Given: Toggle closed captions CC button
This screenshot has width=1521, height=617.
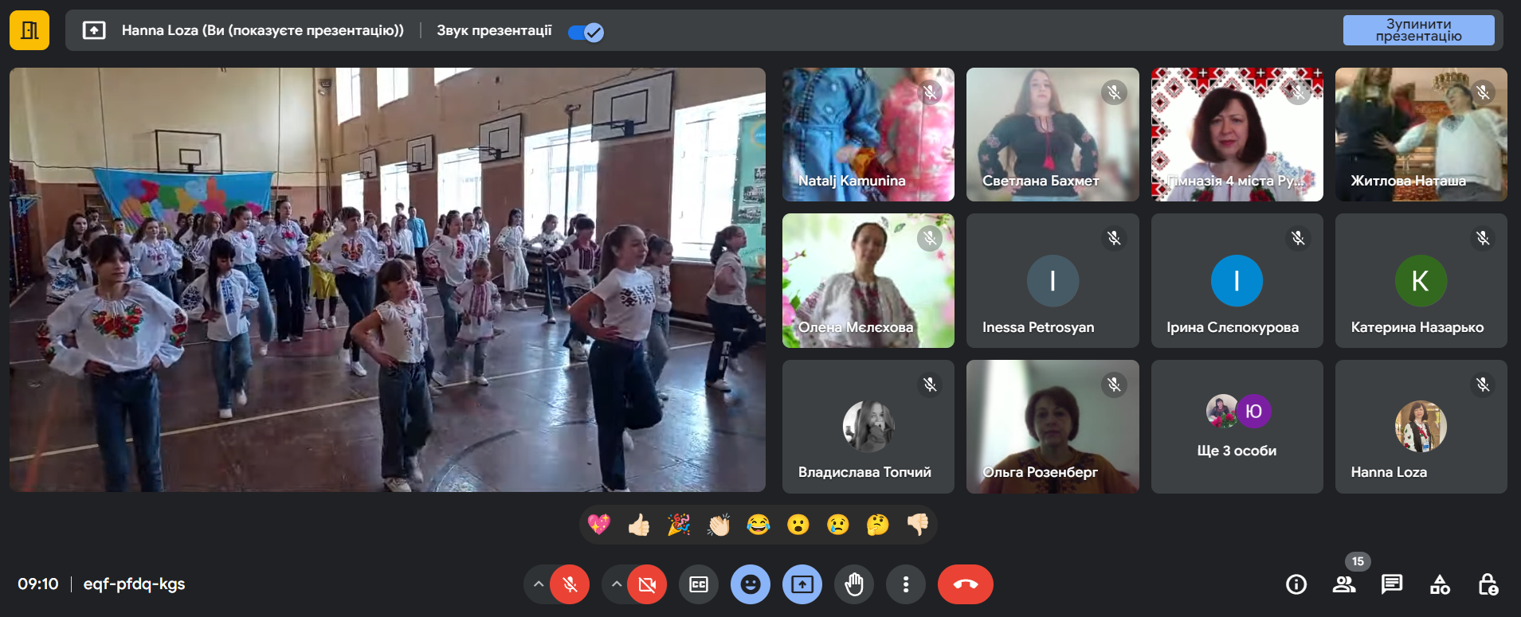Looking at the screenshot, I should 699,585.
